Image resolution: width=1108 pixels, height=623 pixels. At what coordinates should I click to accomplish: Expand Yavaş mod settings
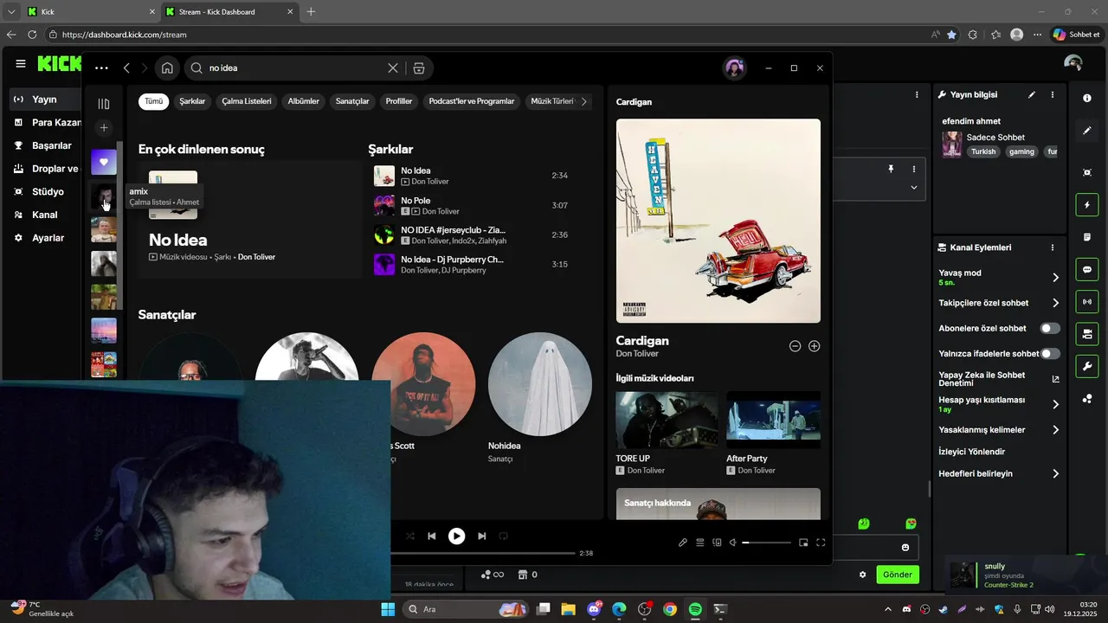point(1055,278)
